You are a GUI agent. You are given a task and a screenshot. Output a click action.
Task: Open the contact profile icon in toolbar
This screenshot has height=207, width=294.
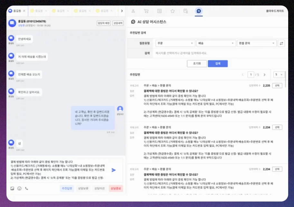133,11
